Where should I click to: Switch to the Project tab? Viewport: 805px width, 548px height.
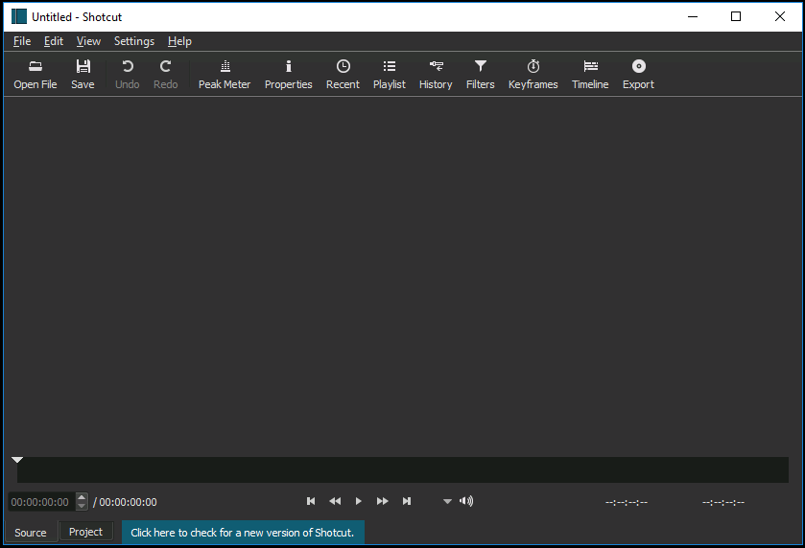(85, 532)
